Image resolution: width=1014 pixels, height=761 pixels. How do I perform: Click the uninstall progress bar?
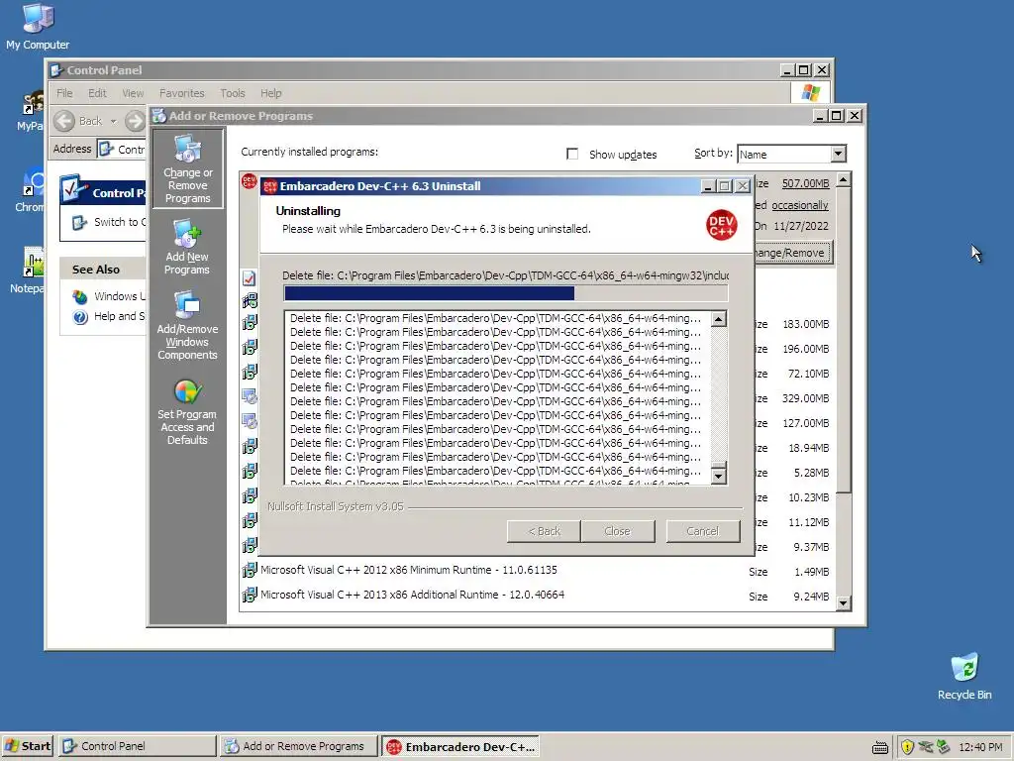(x=506, y=293)
